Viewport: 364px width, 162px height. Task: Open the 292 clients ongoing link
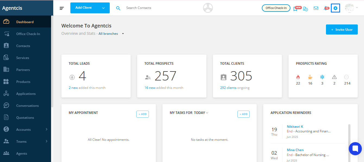pos(228,88)
